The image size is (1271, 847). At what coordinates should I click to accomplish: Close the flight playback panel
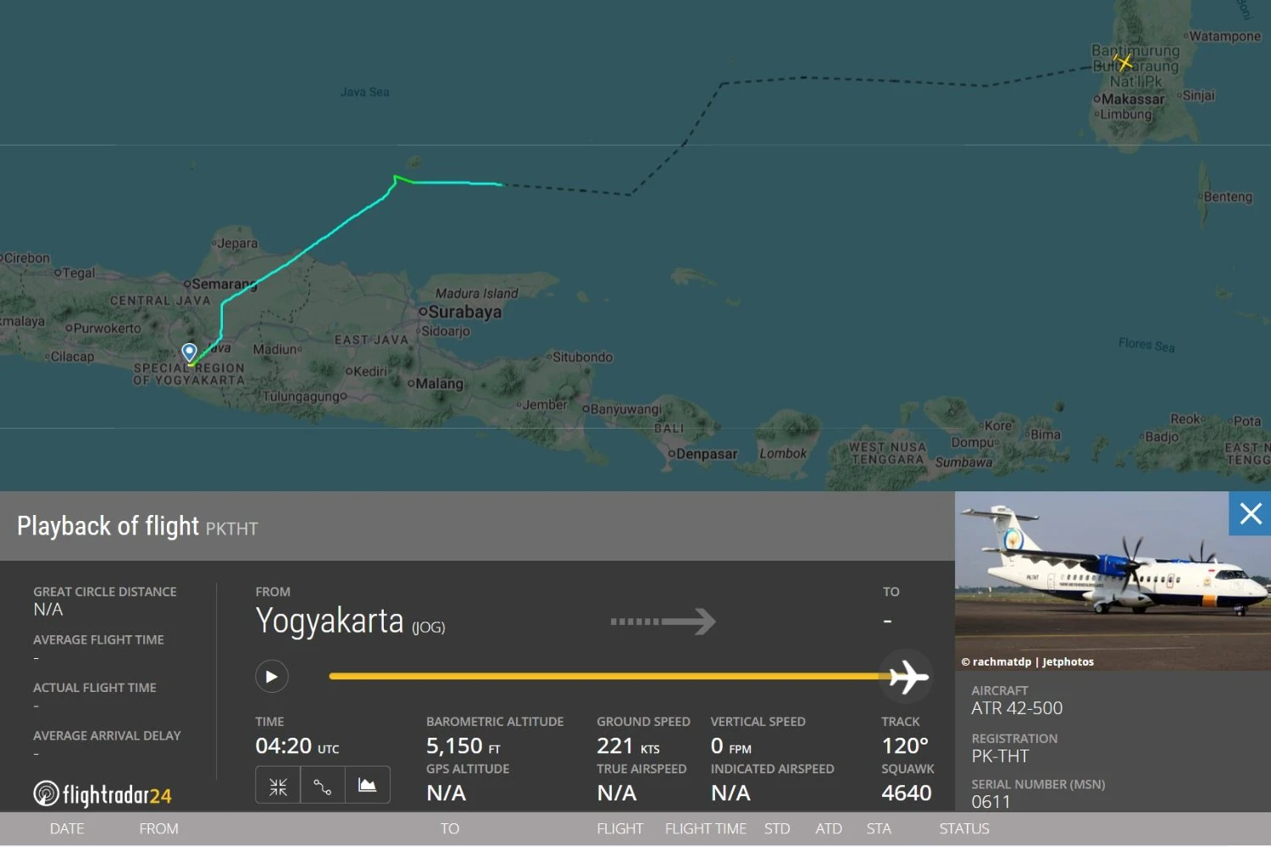[1250, 514]
